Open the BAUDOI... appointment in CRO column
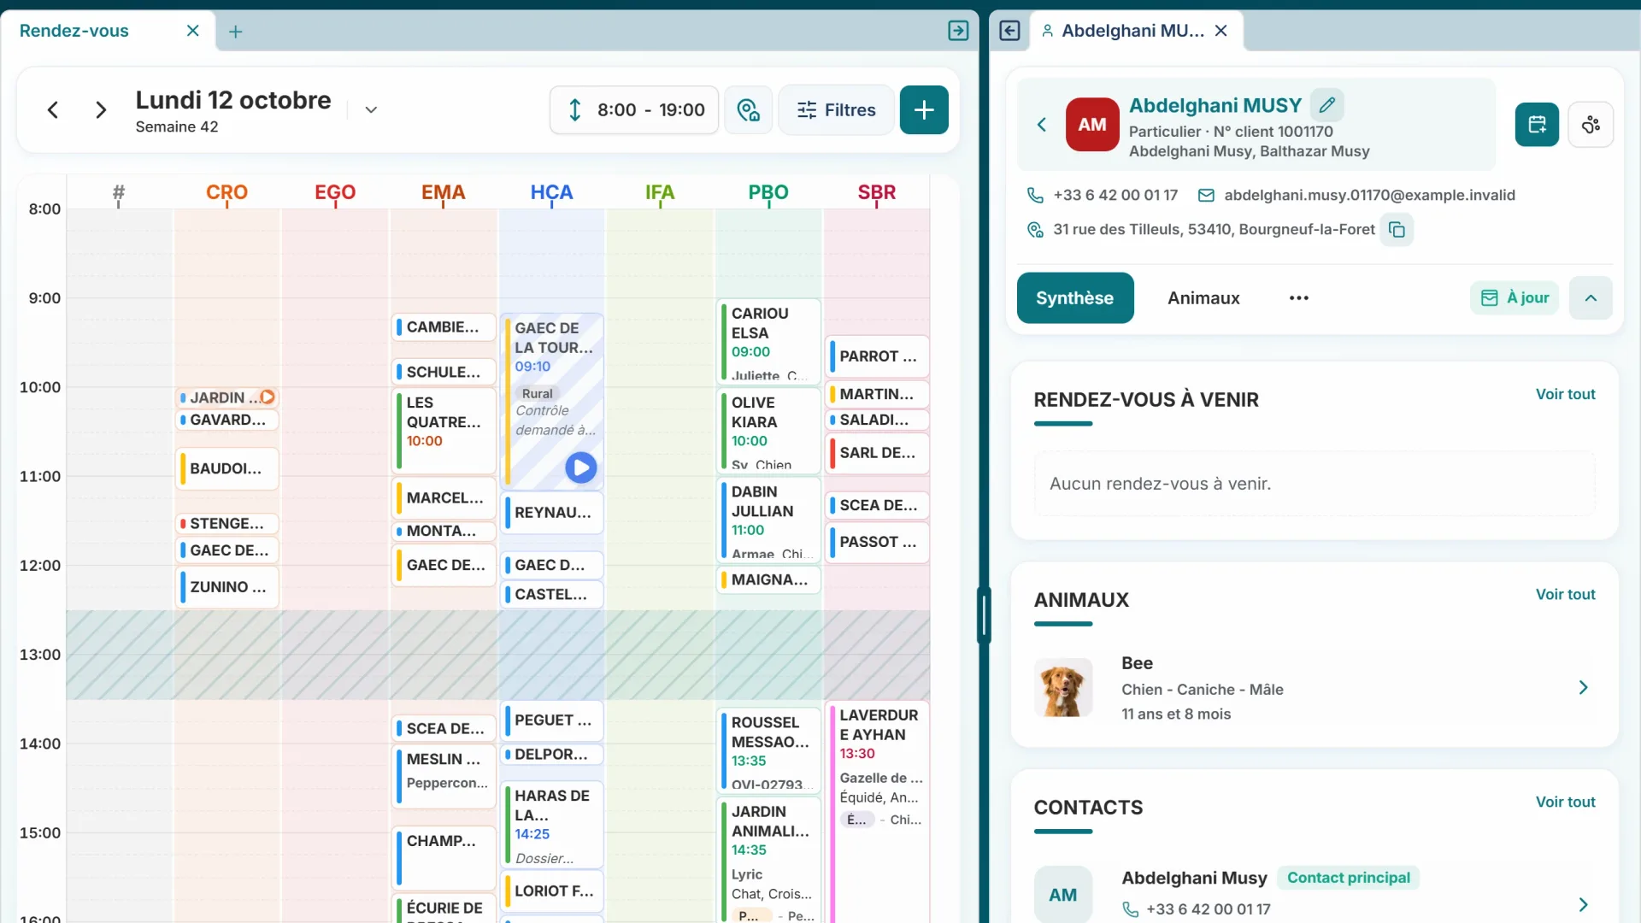Screen dimensions: 1641x923 (227, 468)
